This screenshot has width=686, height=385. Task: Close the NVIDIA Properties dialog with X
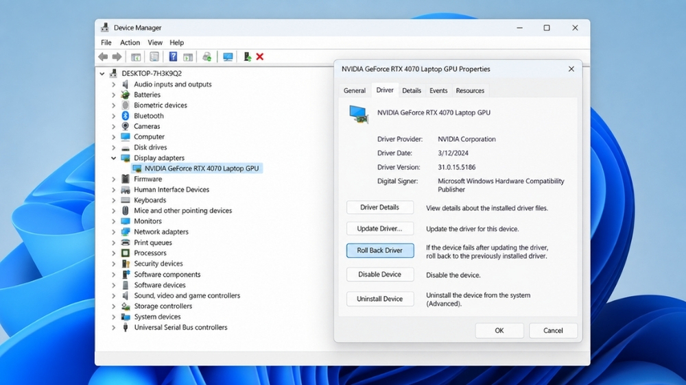coord(571,69)
